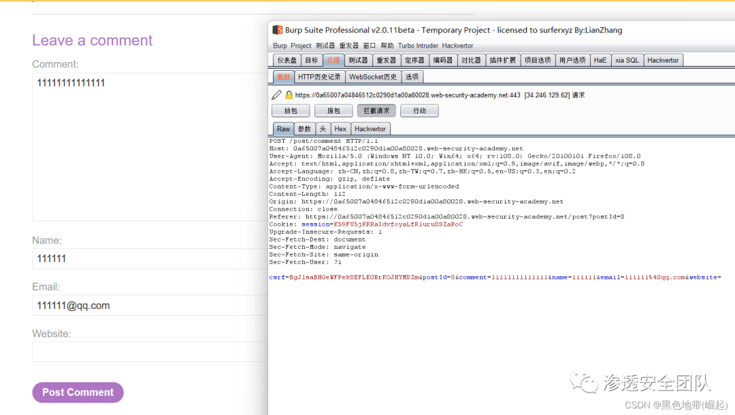Switch to the Hex request view tab

(340, 129)
